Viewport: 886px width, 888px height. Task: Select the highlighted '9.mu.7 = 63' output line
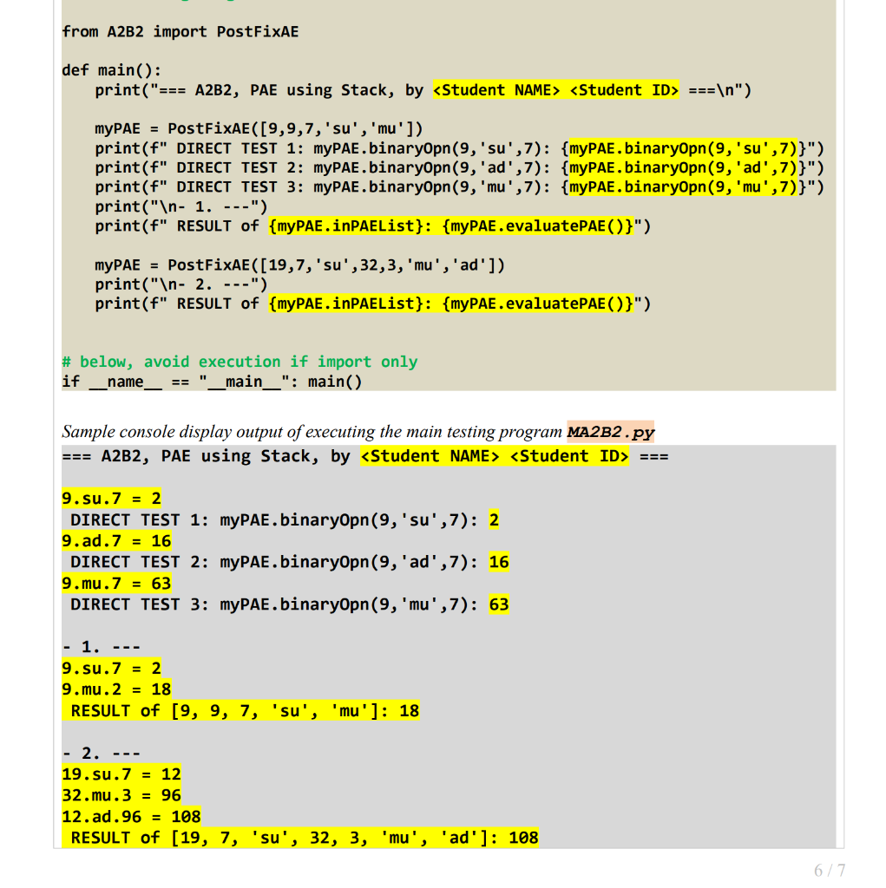pos(115,583)
